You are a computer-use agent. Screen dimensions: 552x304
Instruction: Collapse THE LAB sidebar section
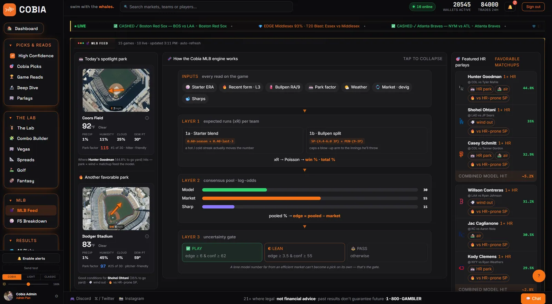(x=31, y=118)
